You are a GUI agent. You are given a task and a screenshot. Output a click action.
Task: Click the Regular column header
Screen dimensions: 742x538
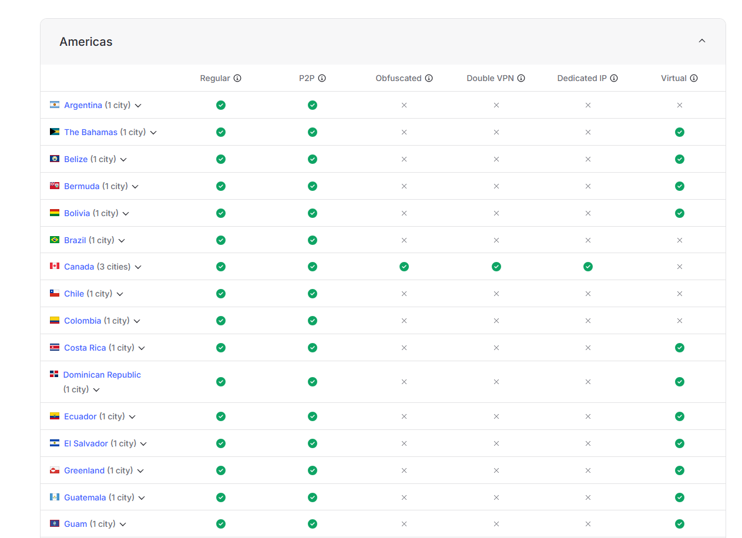click(215, 78)
